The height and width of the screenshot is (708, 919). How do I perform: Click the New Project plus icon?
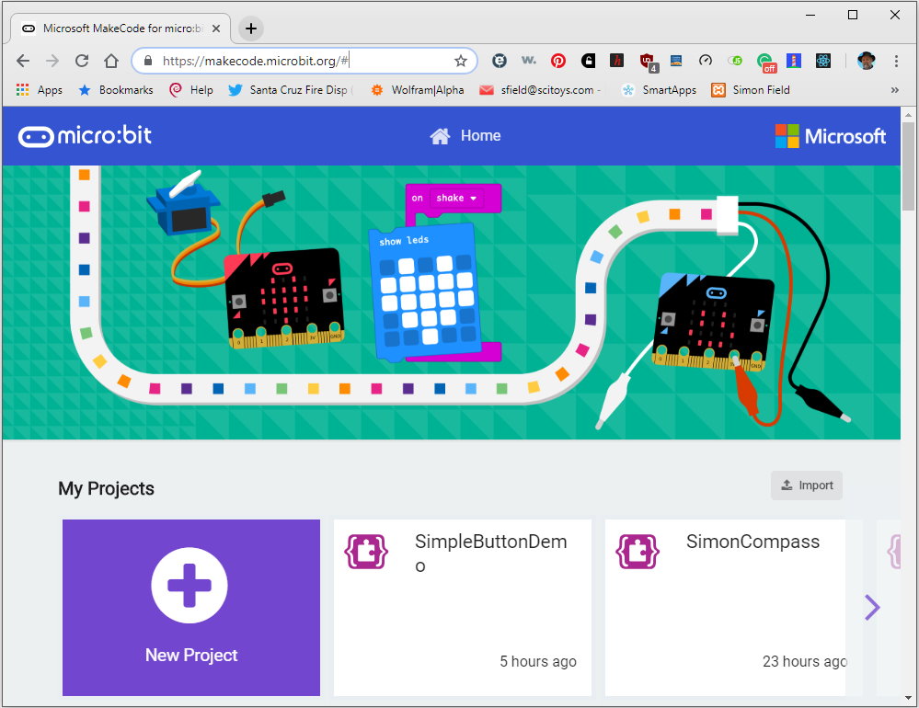(190, 585)
